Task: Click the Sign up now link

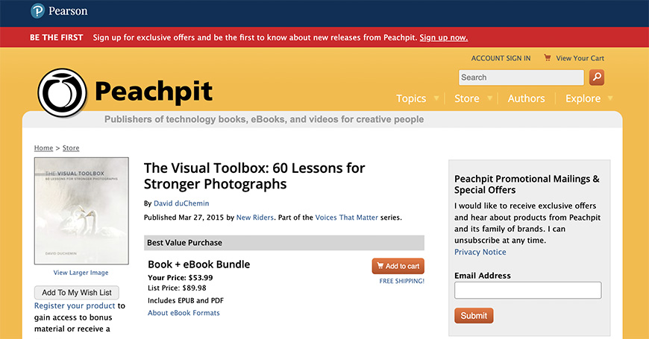Action: [444, 37]
